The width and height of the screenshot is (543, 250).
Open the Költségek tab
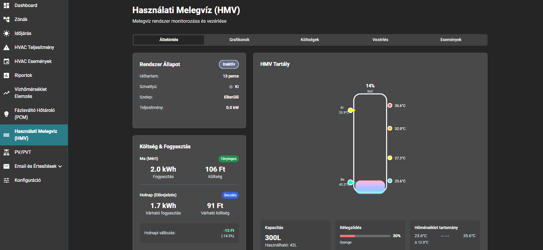[310, 40]
